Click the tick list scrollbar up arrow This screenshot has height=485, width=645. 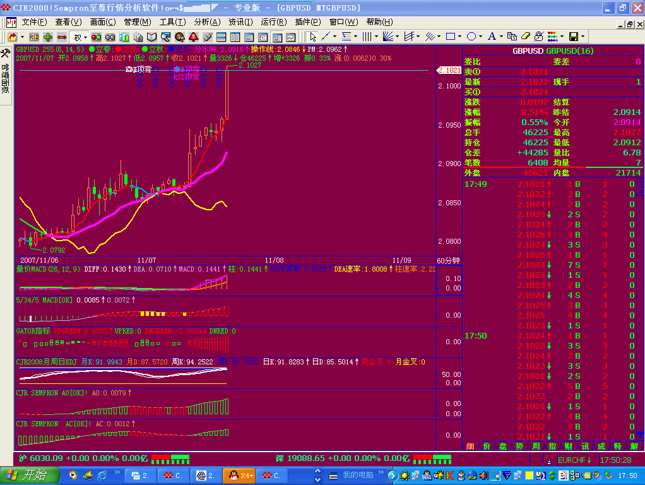641,191
